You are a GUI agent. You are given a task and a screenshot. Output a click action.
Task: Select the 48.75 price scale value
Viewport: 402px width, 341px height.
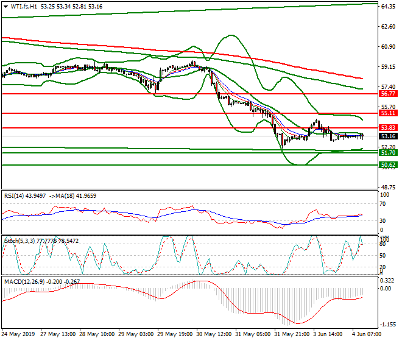click(x=388, y=188)
